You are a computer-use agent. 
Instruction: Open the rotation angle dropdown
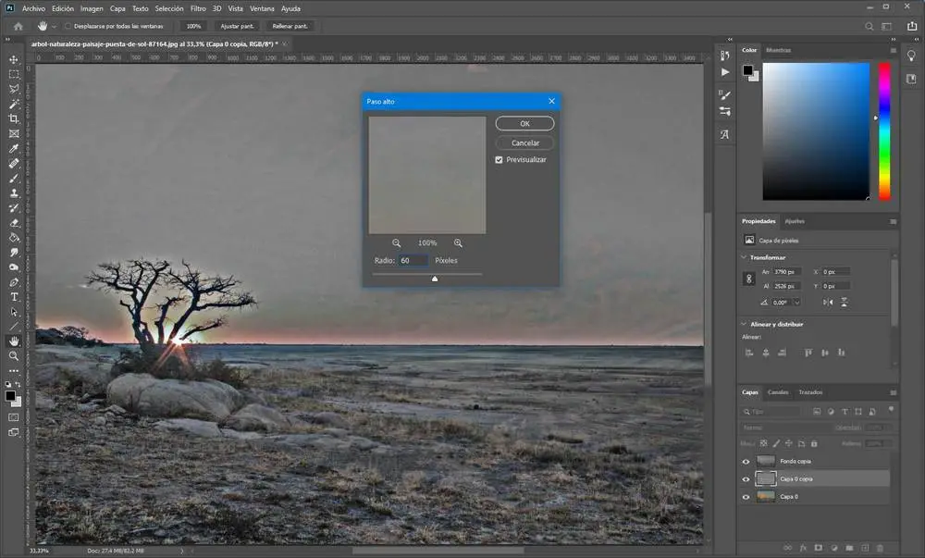pos(795,303)
